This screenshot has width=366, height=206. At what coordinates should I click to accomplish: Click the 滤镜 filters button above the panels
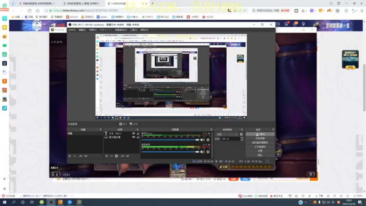(x=134, y=124)
